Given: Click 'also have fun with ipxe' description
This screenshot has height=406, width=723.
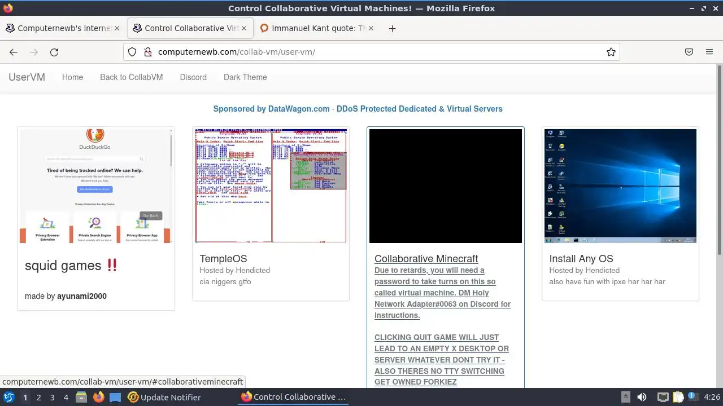Looking at the screenshot, I should pyautogui.click(x=607, y=282).
